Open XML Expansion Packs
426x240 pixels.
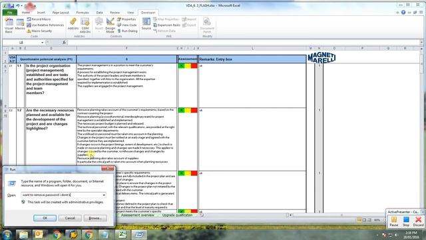click(166, 25)
